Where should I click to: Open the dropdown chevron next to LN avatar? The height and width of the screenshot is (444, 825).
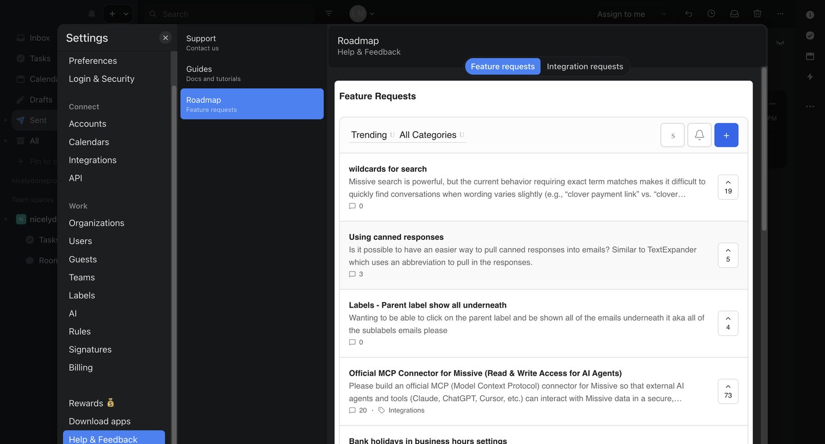[372, 14]
